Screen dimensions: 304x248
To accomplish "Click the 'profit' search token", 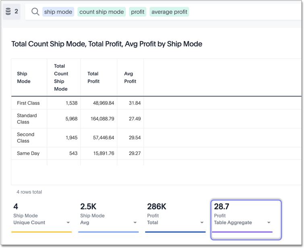I will [137, 12].
